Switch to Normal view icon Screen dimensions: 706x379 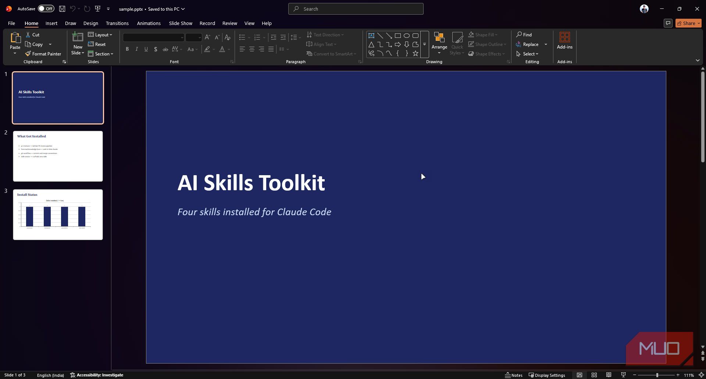pos(580,375)
